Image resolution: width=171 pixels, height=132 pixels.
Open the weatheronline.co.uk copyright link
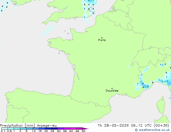coord(152,130)
